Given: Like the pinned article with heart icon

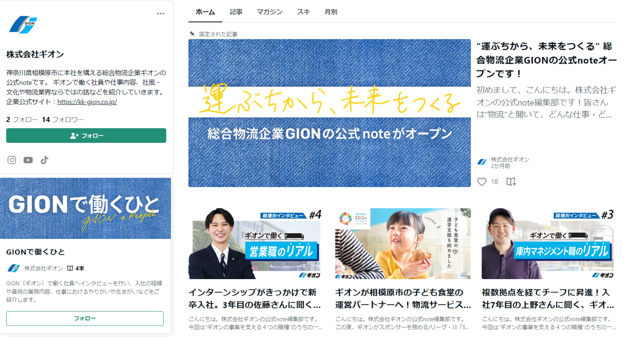Looking at the screenshot, I should (x=482, y=181).
